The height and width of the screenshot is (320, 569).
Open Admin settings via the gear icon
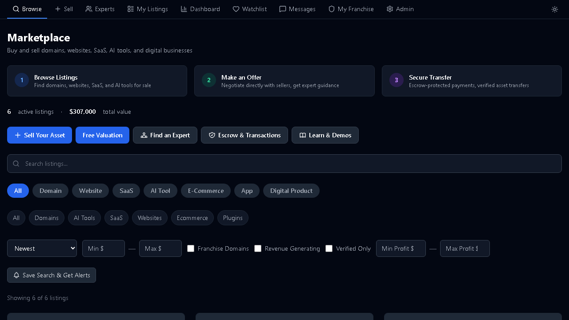[x=389, y=9]
